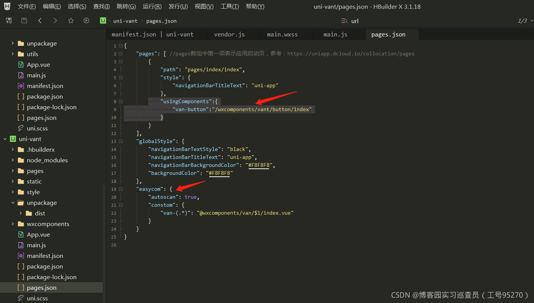This screenshot has height=303, width=534.
Task: Click the green icon of uni-vant project
Action: (x=13, y=139)
